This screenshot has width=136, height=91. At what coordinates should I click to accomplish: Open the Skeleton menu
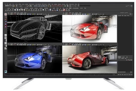coord(49,4)
